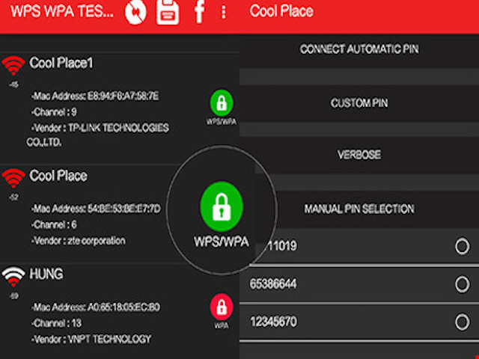Tap red WPA lock icon for HUNG
This screenshot has width=479, height=359.
point(222,307)
